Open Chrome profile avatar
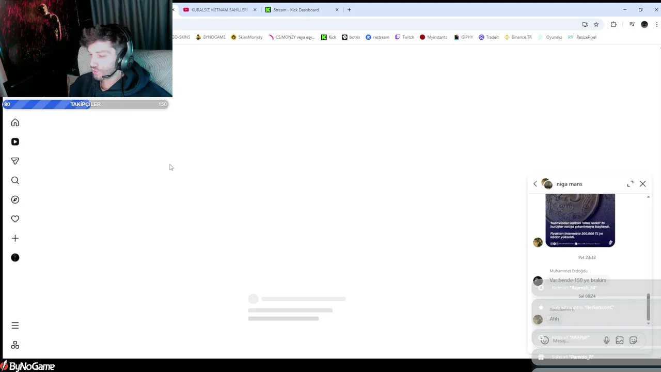 (x=644, y=24)
